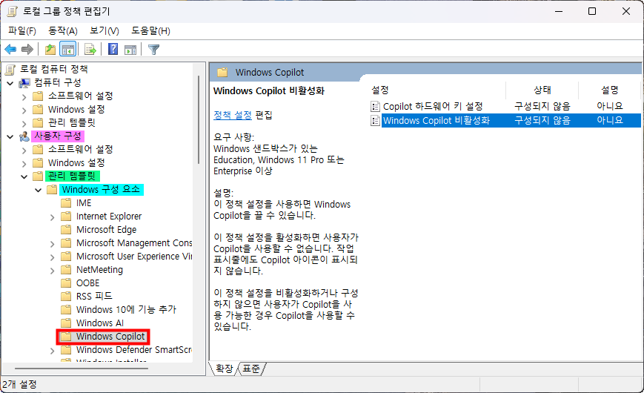This screenshot has width=644, height=393.
Task: Expand the Internet Explorer node
Action: 52,217
